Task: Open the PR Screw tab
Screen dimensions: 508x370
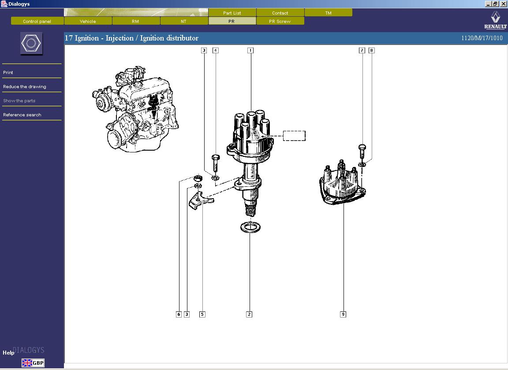Action: pyautogui.click(x=280, y=21)
